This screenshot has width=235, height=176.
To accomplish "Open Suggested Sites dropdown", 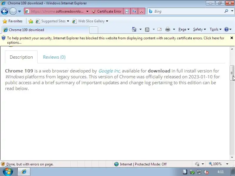I will [53, 21].
